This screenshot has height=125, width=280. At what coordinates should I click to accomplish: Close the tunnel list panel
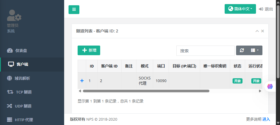(262, 31)
